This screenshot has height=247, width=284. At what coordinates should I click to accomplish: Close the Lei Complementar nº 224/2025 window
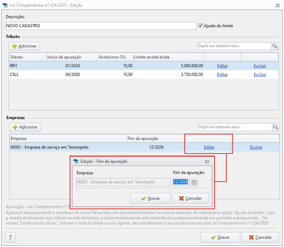tap(278, 6)
